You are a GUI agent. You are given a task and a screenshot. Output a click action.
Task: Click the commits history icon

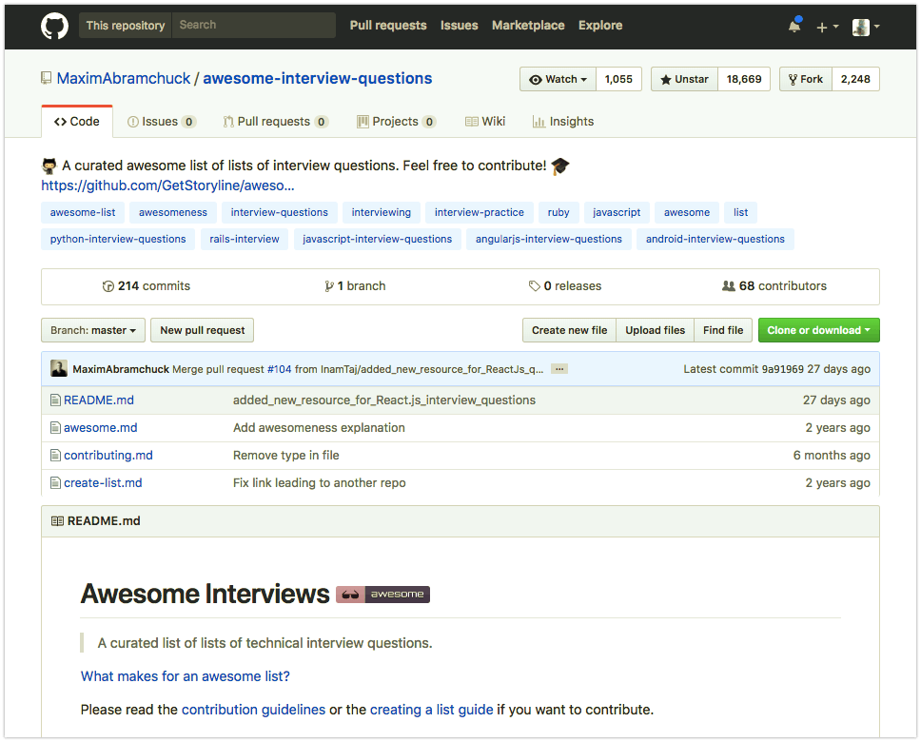click(x=108, y=286)
